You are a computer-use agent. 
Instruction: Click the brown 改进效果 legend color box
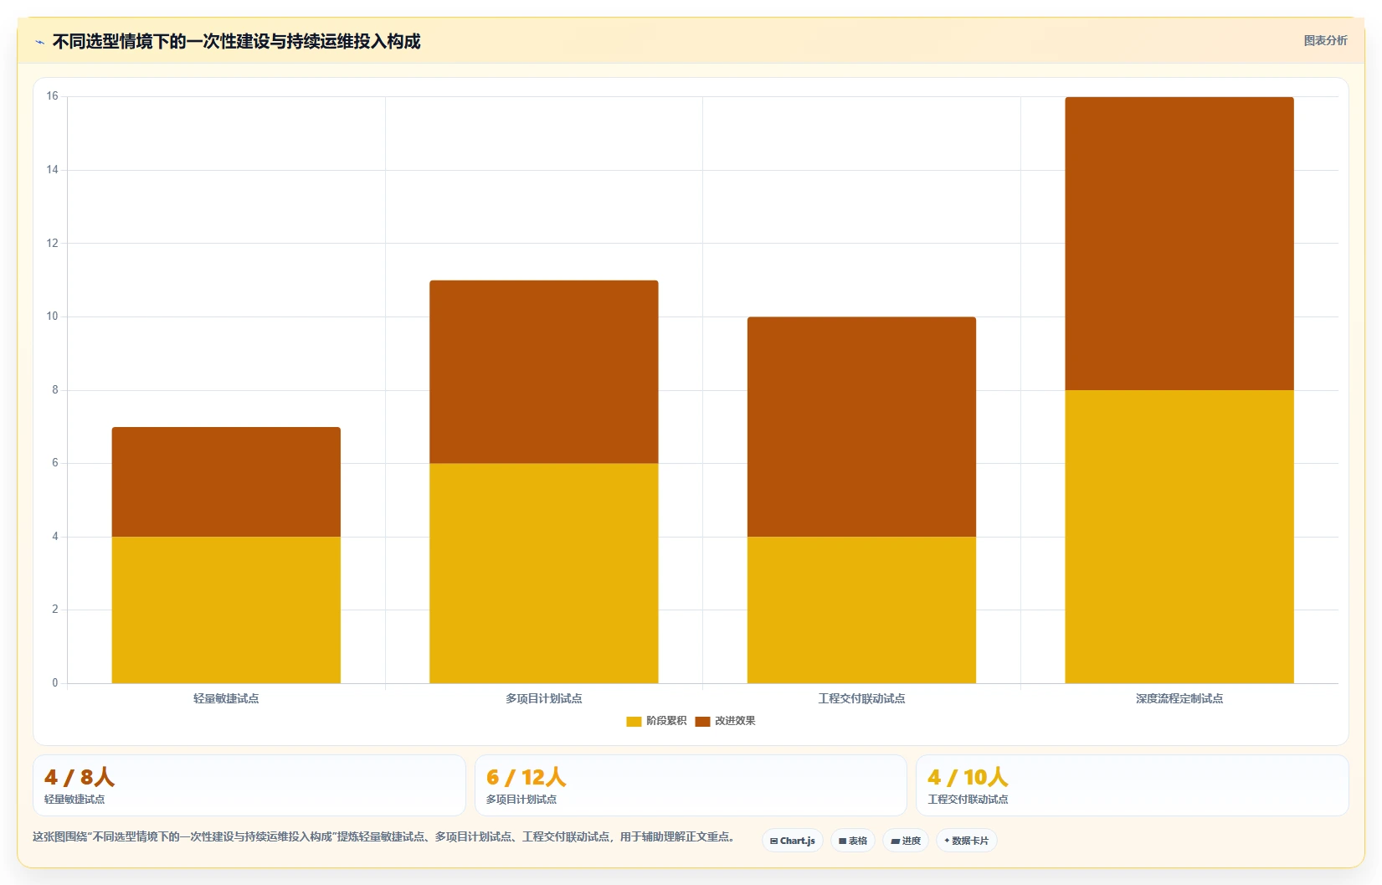point(702,722)
